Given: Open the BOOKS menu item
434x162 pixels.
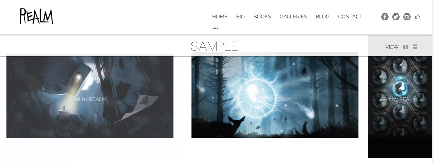Looking at the screenshot, I should click(x=262, y=17).
